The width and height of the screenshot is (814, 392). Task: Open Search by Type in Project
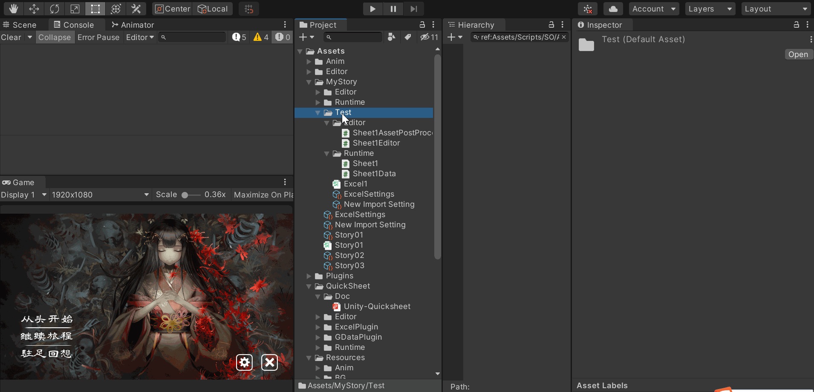391,37
